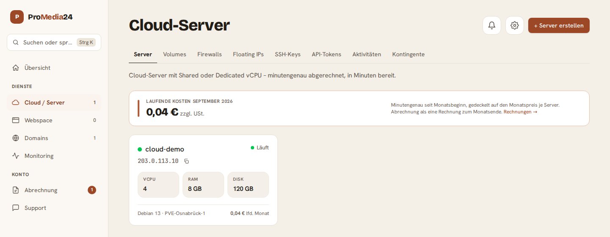Click the Disk 120 GB spec tile
The height and width of the screenshot is (237, 610).
coord(248,185)
